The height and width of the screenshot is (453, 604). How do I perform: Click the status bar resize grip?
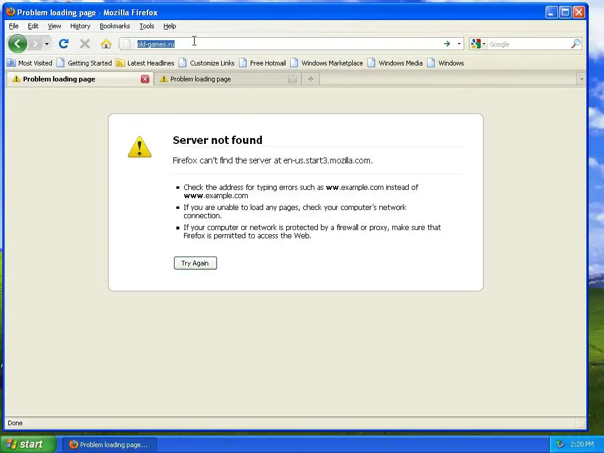point(582,425)
